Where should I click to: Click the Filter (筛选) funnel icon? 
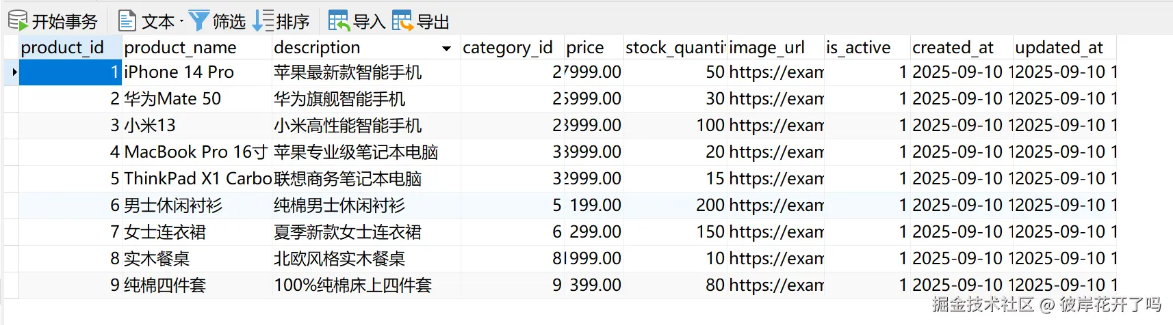click(198, 21)
